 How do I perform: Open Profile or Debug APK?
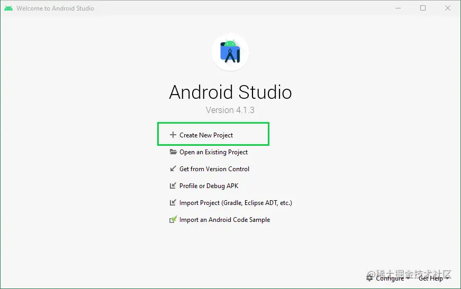tap(209, 186)
